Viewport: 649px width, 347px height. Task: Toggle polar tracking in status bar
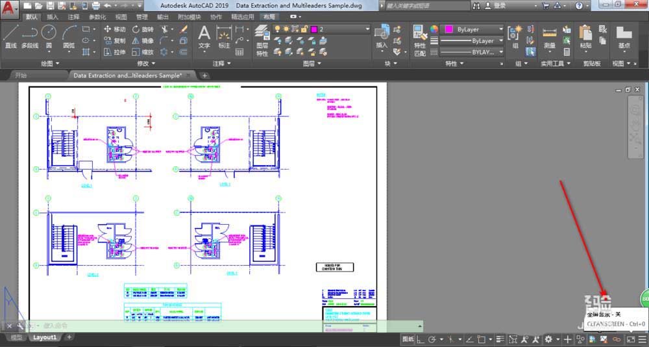pyautogui.click(x=432, y=339)
